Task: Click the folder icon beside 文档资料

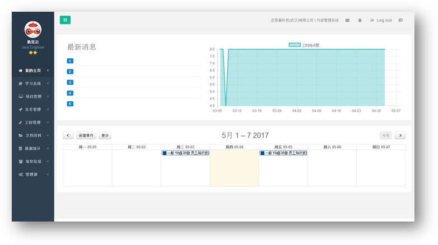Action: (21, 135)
